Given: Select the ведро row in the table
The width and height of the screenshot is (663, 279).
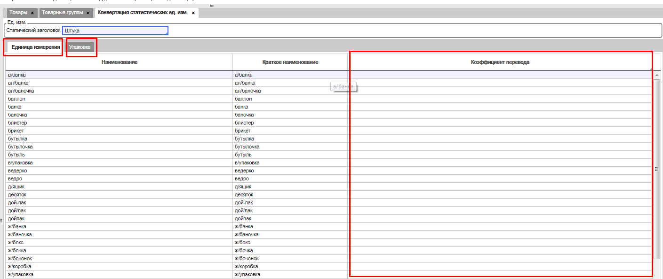Looking at the screenshot, I should 15,179.
